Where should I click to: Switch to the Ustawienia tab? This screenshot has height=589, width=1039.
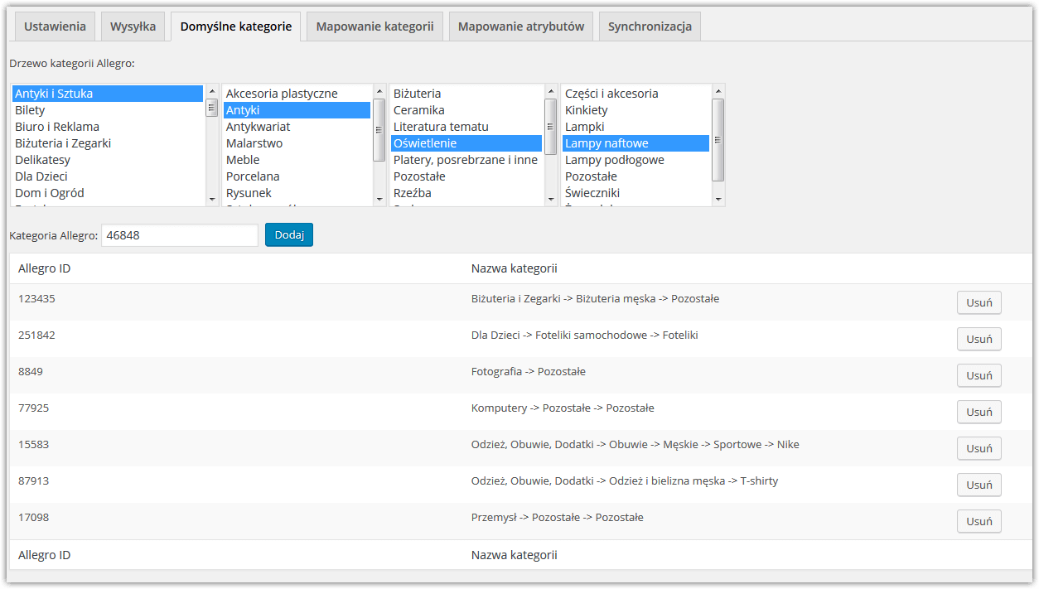coord(55,27)
